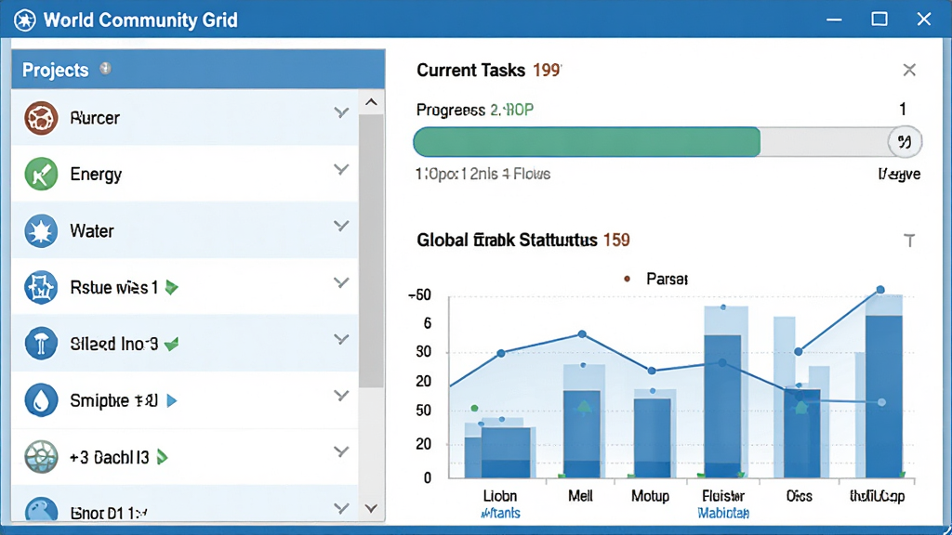Click the scrollbar up arrow in Projects

(372, 102)
